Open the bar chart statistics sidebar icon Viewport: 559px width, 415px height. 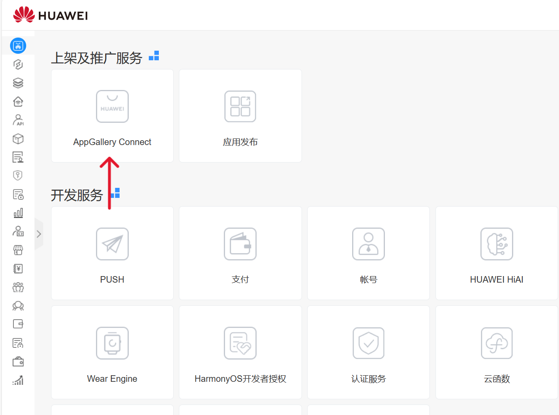click(18, 213)
